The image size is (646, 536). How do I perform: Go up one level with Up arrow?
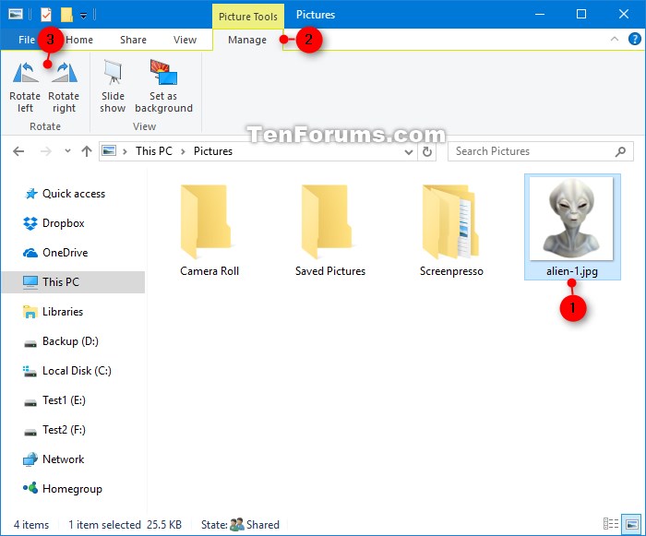pyautogui.click(x=87, y=151)
